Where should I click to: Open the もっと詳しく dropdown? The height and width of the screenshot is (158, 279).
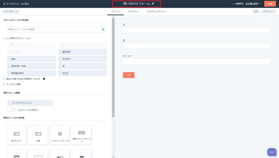pyautogui.click(x=11, y=11)
